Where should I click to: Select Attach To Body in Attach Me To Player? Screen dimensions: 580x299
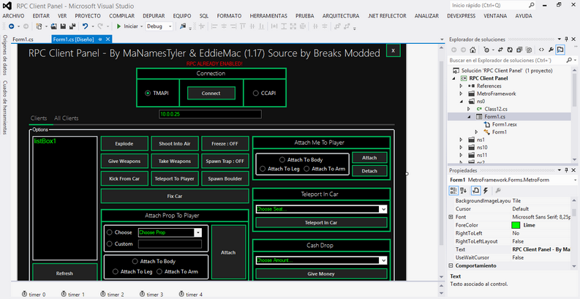tap(282, 159)
